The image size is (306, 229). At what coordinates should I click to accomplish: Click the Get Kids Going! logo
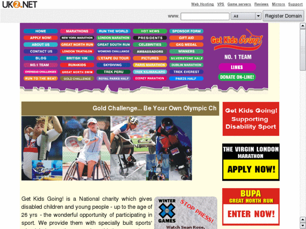(x=237, y=40)
